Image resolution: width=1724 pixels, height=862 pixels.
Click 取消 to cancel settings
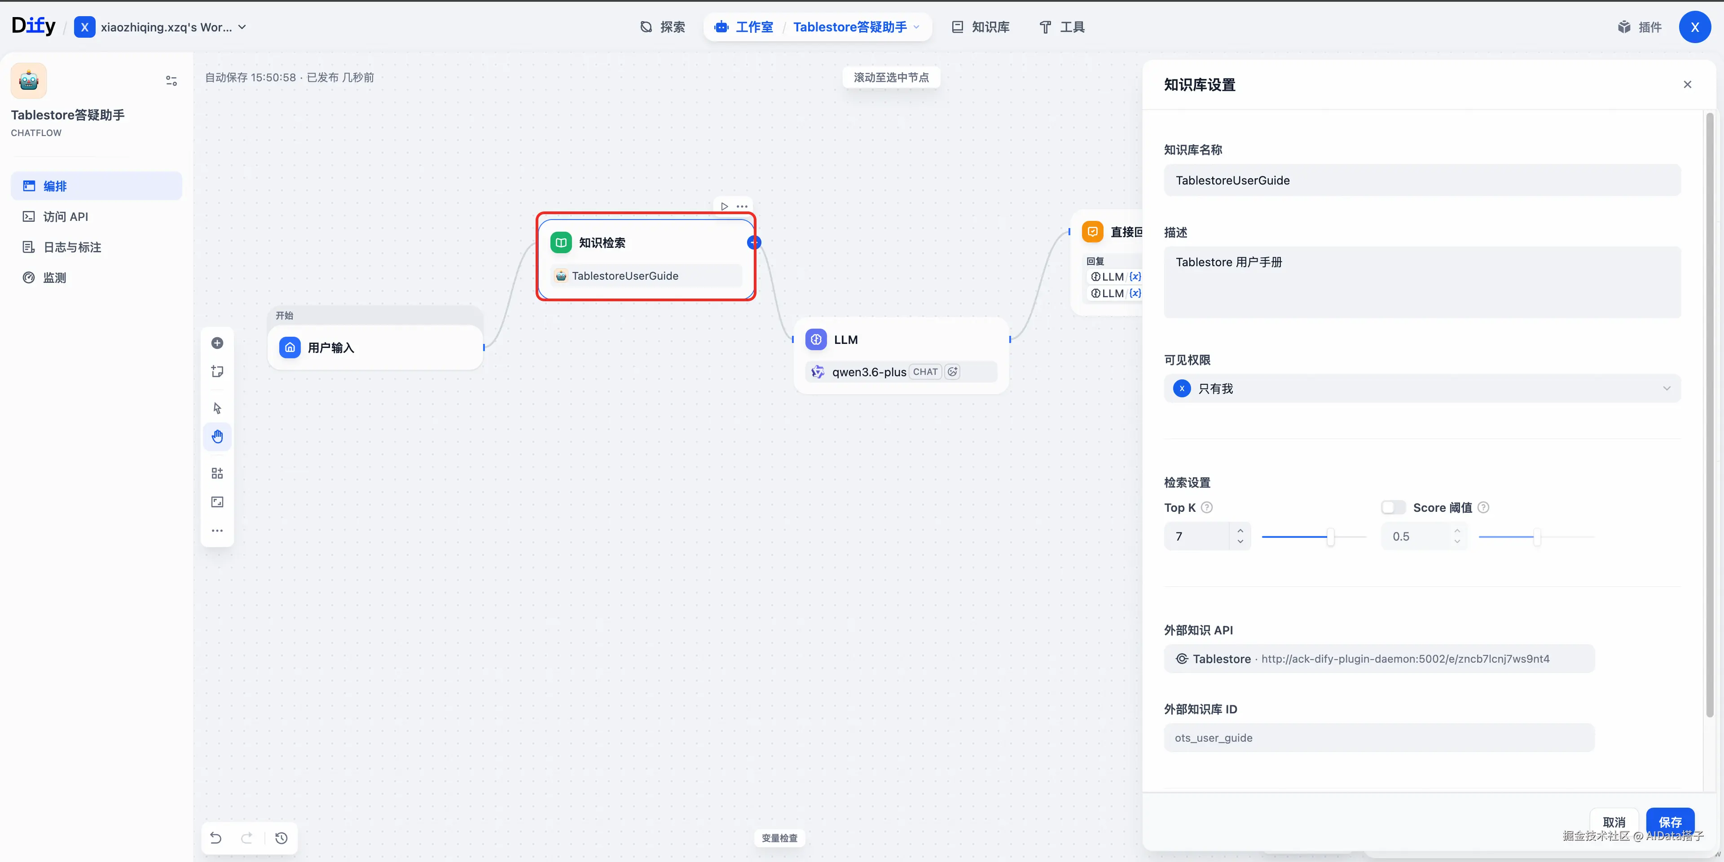[1614, 822]
